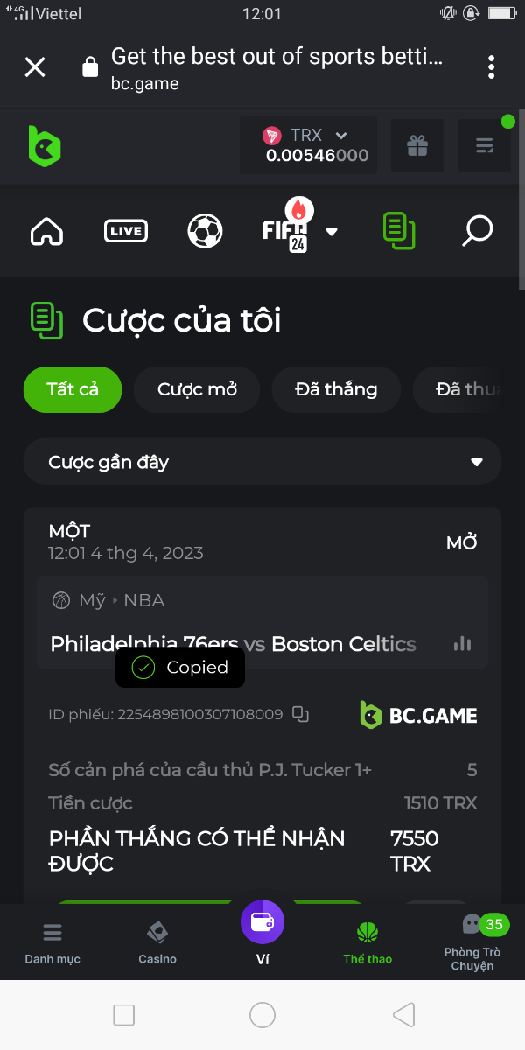Open the gift rewards icon
This screenshot has height=1050, width=525.
pos(417,145)
